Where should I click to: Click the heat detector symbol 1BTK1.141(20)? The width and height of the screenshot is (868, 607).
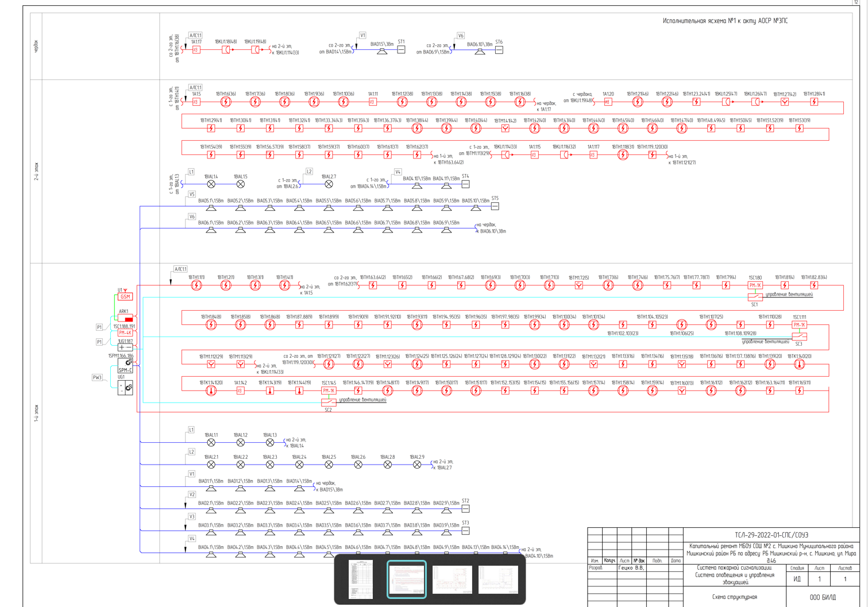pos(211,391)
